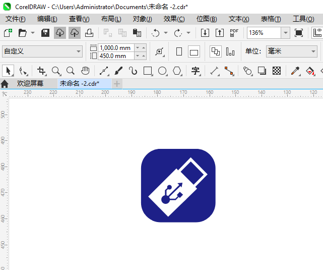This screenshot has width=323, height=270.
Task: Click the 136% zoom level field
Action: pyautogui.click(x=264, y=33)
